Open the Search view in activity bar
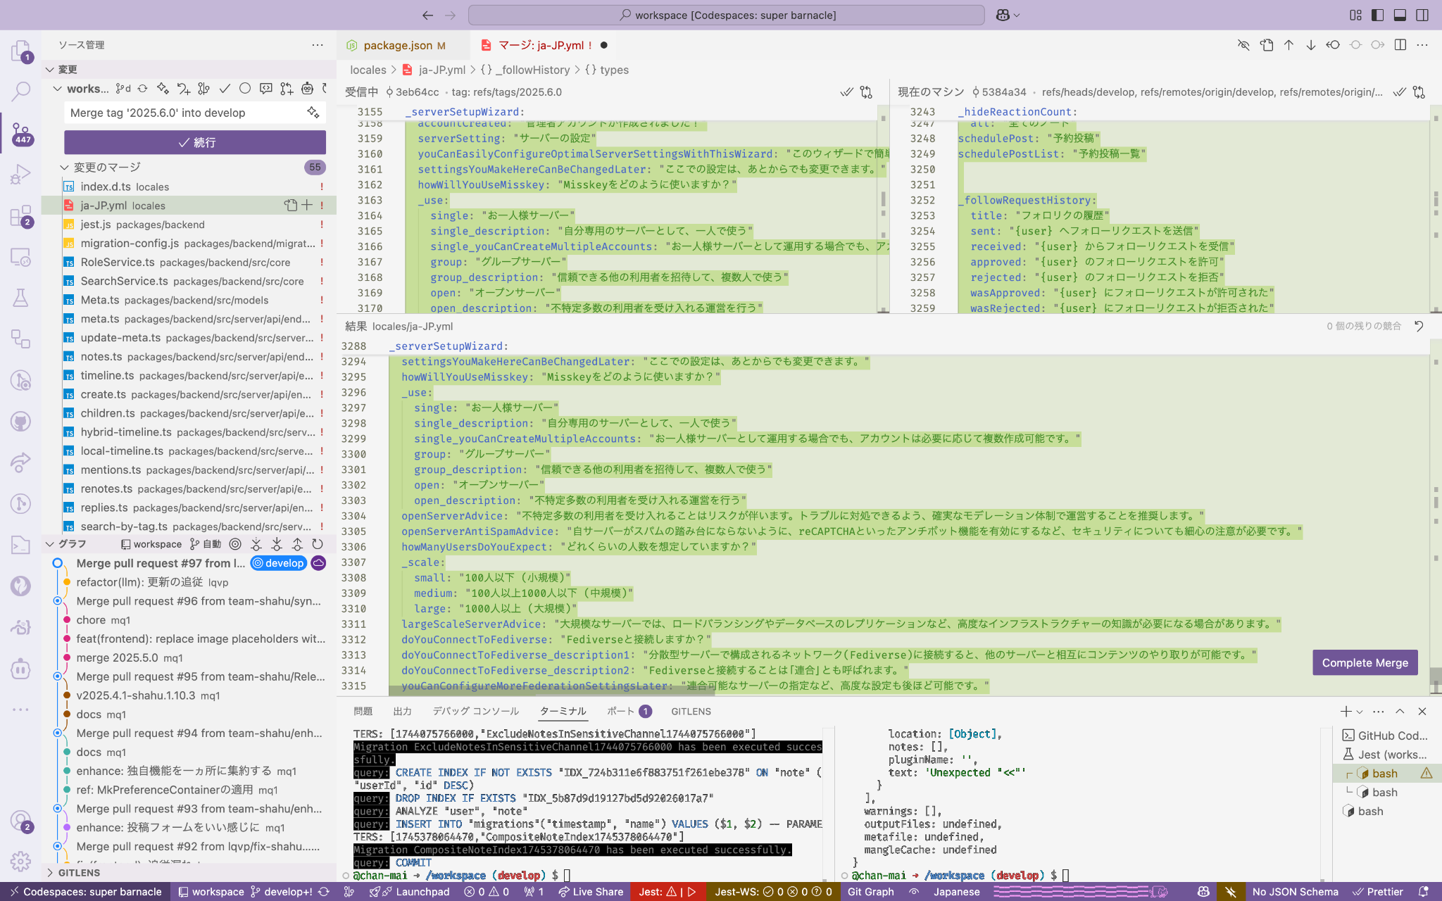 pos(20,90)
